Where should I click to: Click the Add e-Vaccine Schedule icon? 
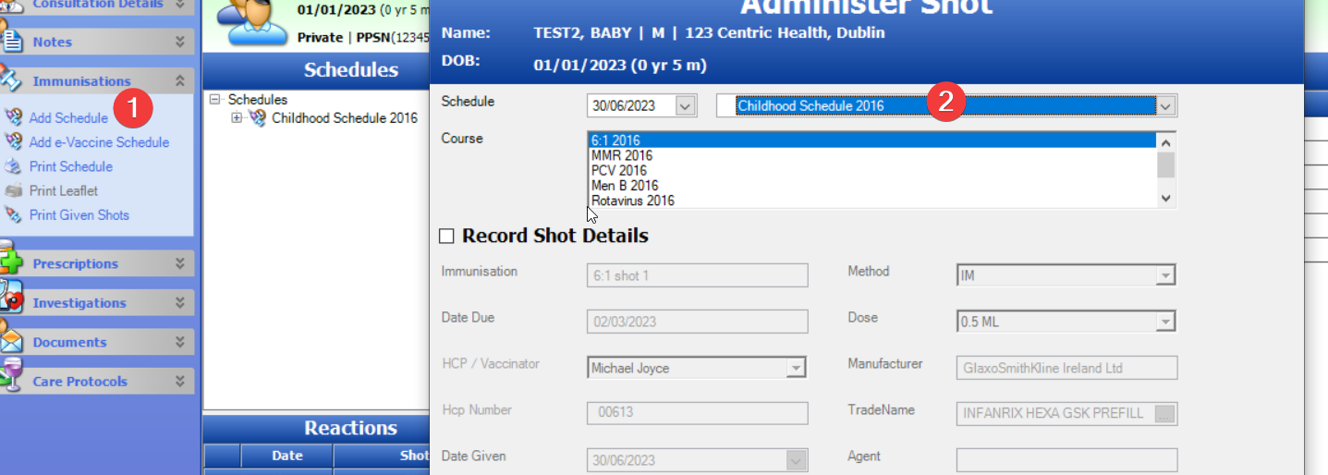[x=13, y=142]
